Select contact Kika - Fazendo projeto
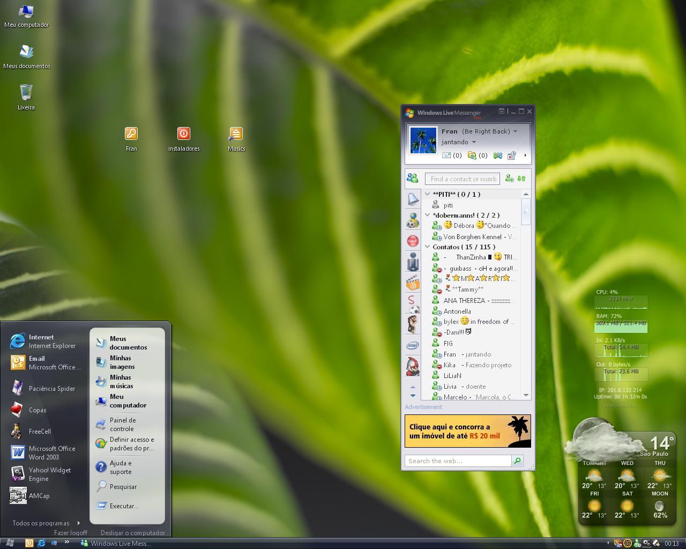 [x=472, y=365]
